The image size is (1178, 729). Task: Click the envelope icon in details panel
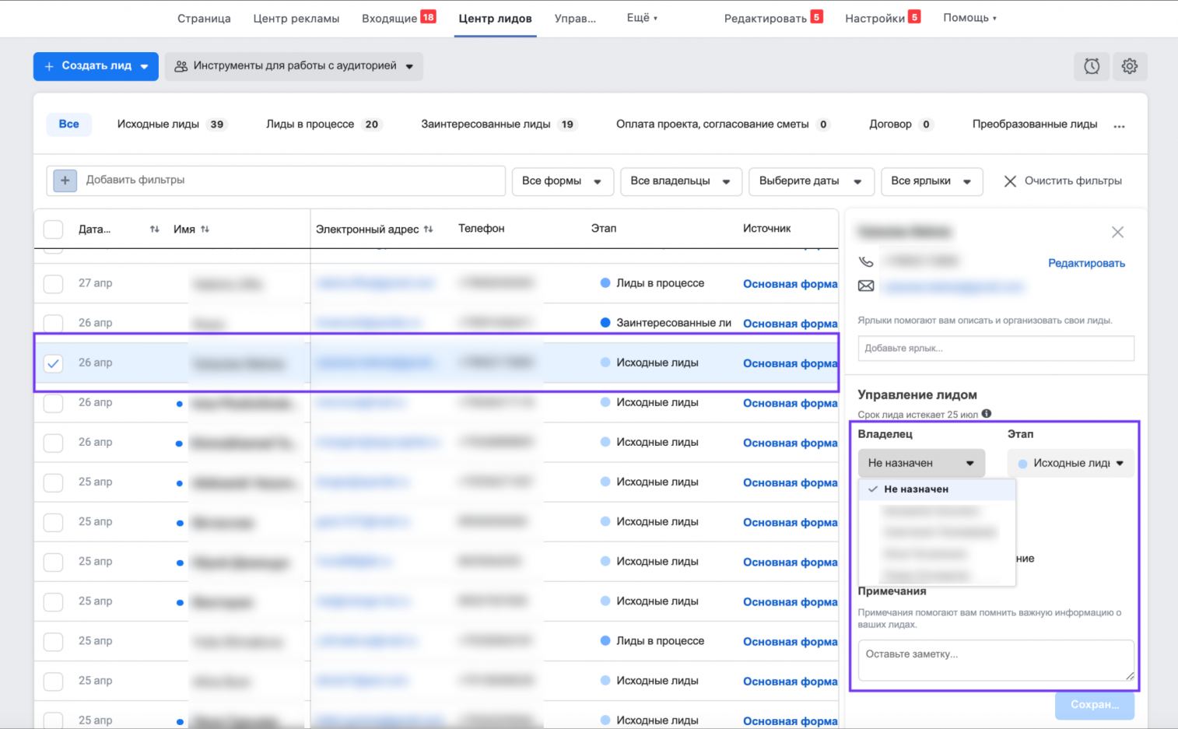866,286
